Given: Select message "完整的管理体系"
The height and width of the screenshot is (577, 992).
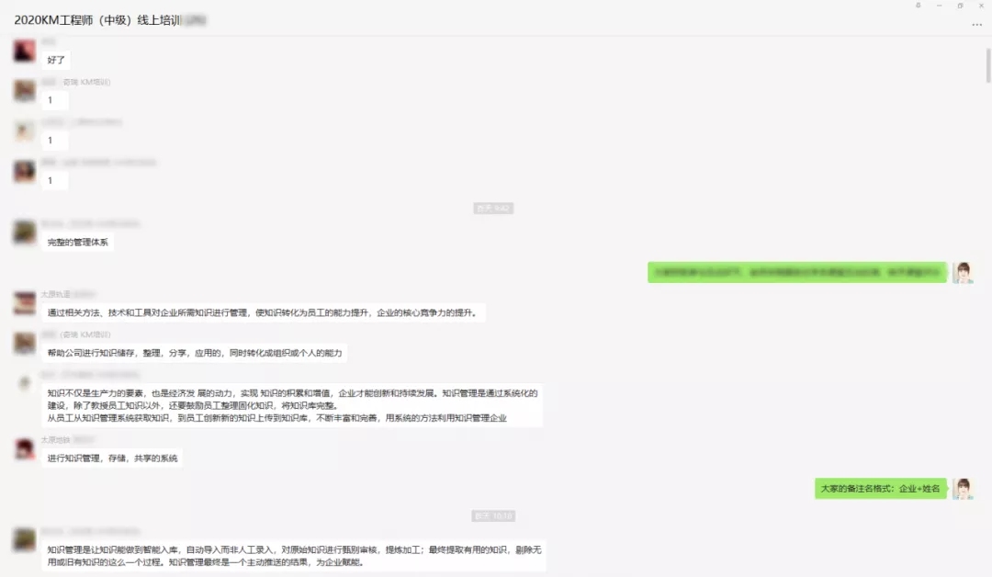Looking at the screenshot, I should tap(78, 242).
